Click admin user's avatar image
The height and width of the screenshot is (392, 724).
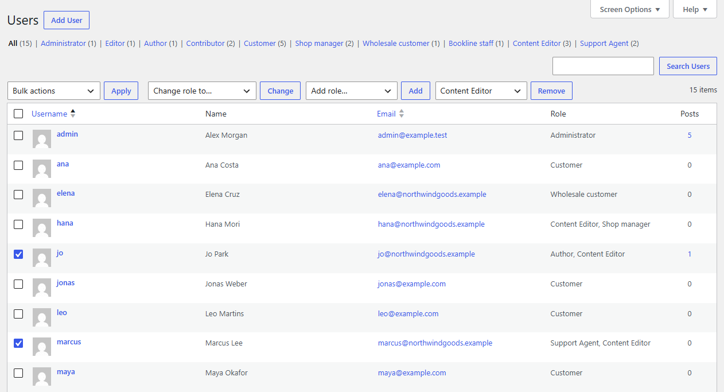tap(42, 139)
